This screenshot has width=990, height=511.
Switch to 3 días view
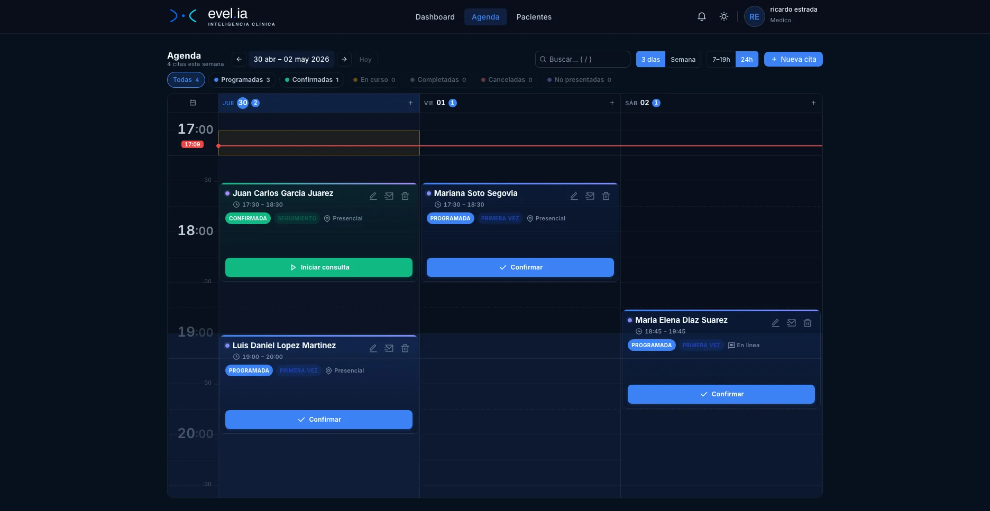click(650, 59)
